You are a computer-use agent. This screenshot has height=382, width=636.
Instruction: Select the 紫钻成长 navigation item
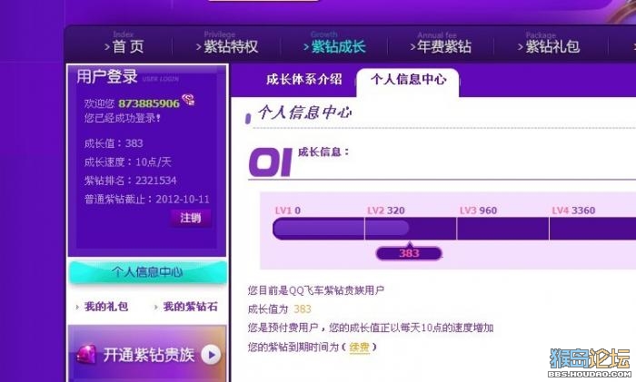click(x=334, y=44)
